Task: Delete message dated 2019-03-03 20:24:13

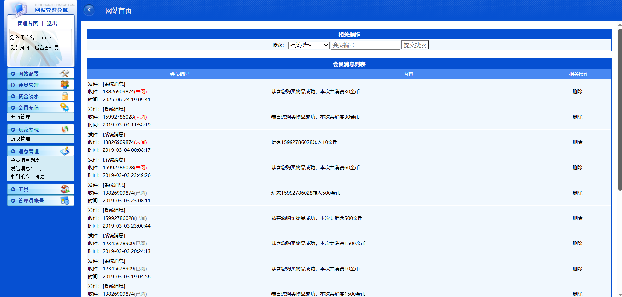Action: point(578,244)
